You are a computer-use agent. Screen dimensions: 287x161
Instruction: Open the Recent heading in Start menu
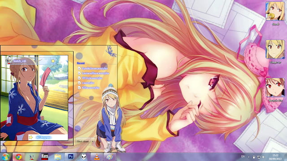click(81, 63)
